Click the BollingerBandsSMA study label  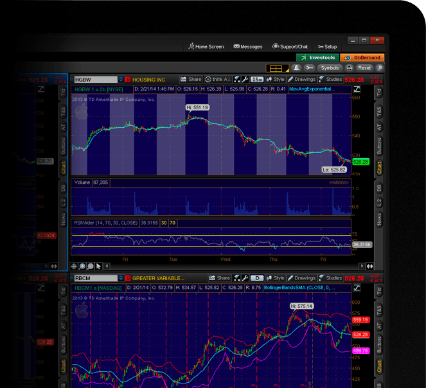click(x=299, y=288)
